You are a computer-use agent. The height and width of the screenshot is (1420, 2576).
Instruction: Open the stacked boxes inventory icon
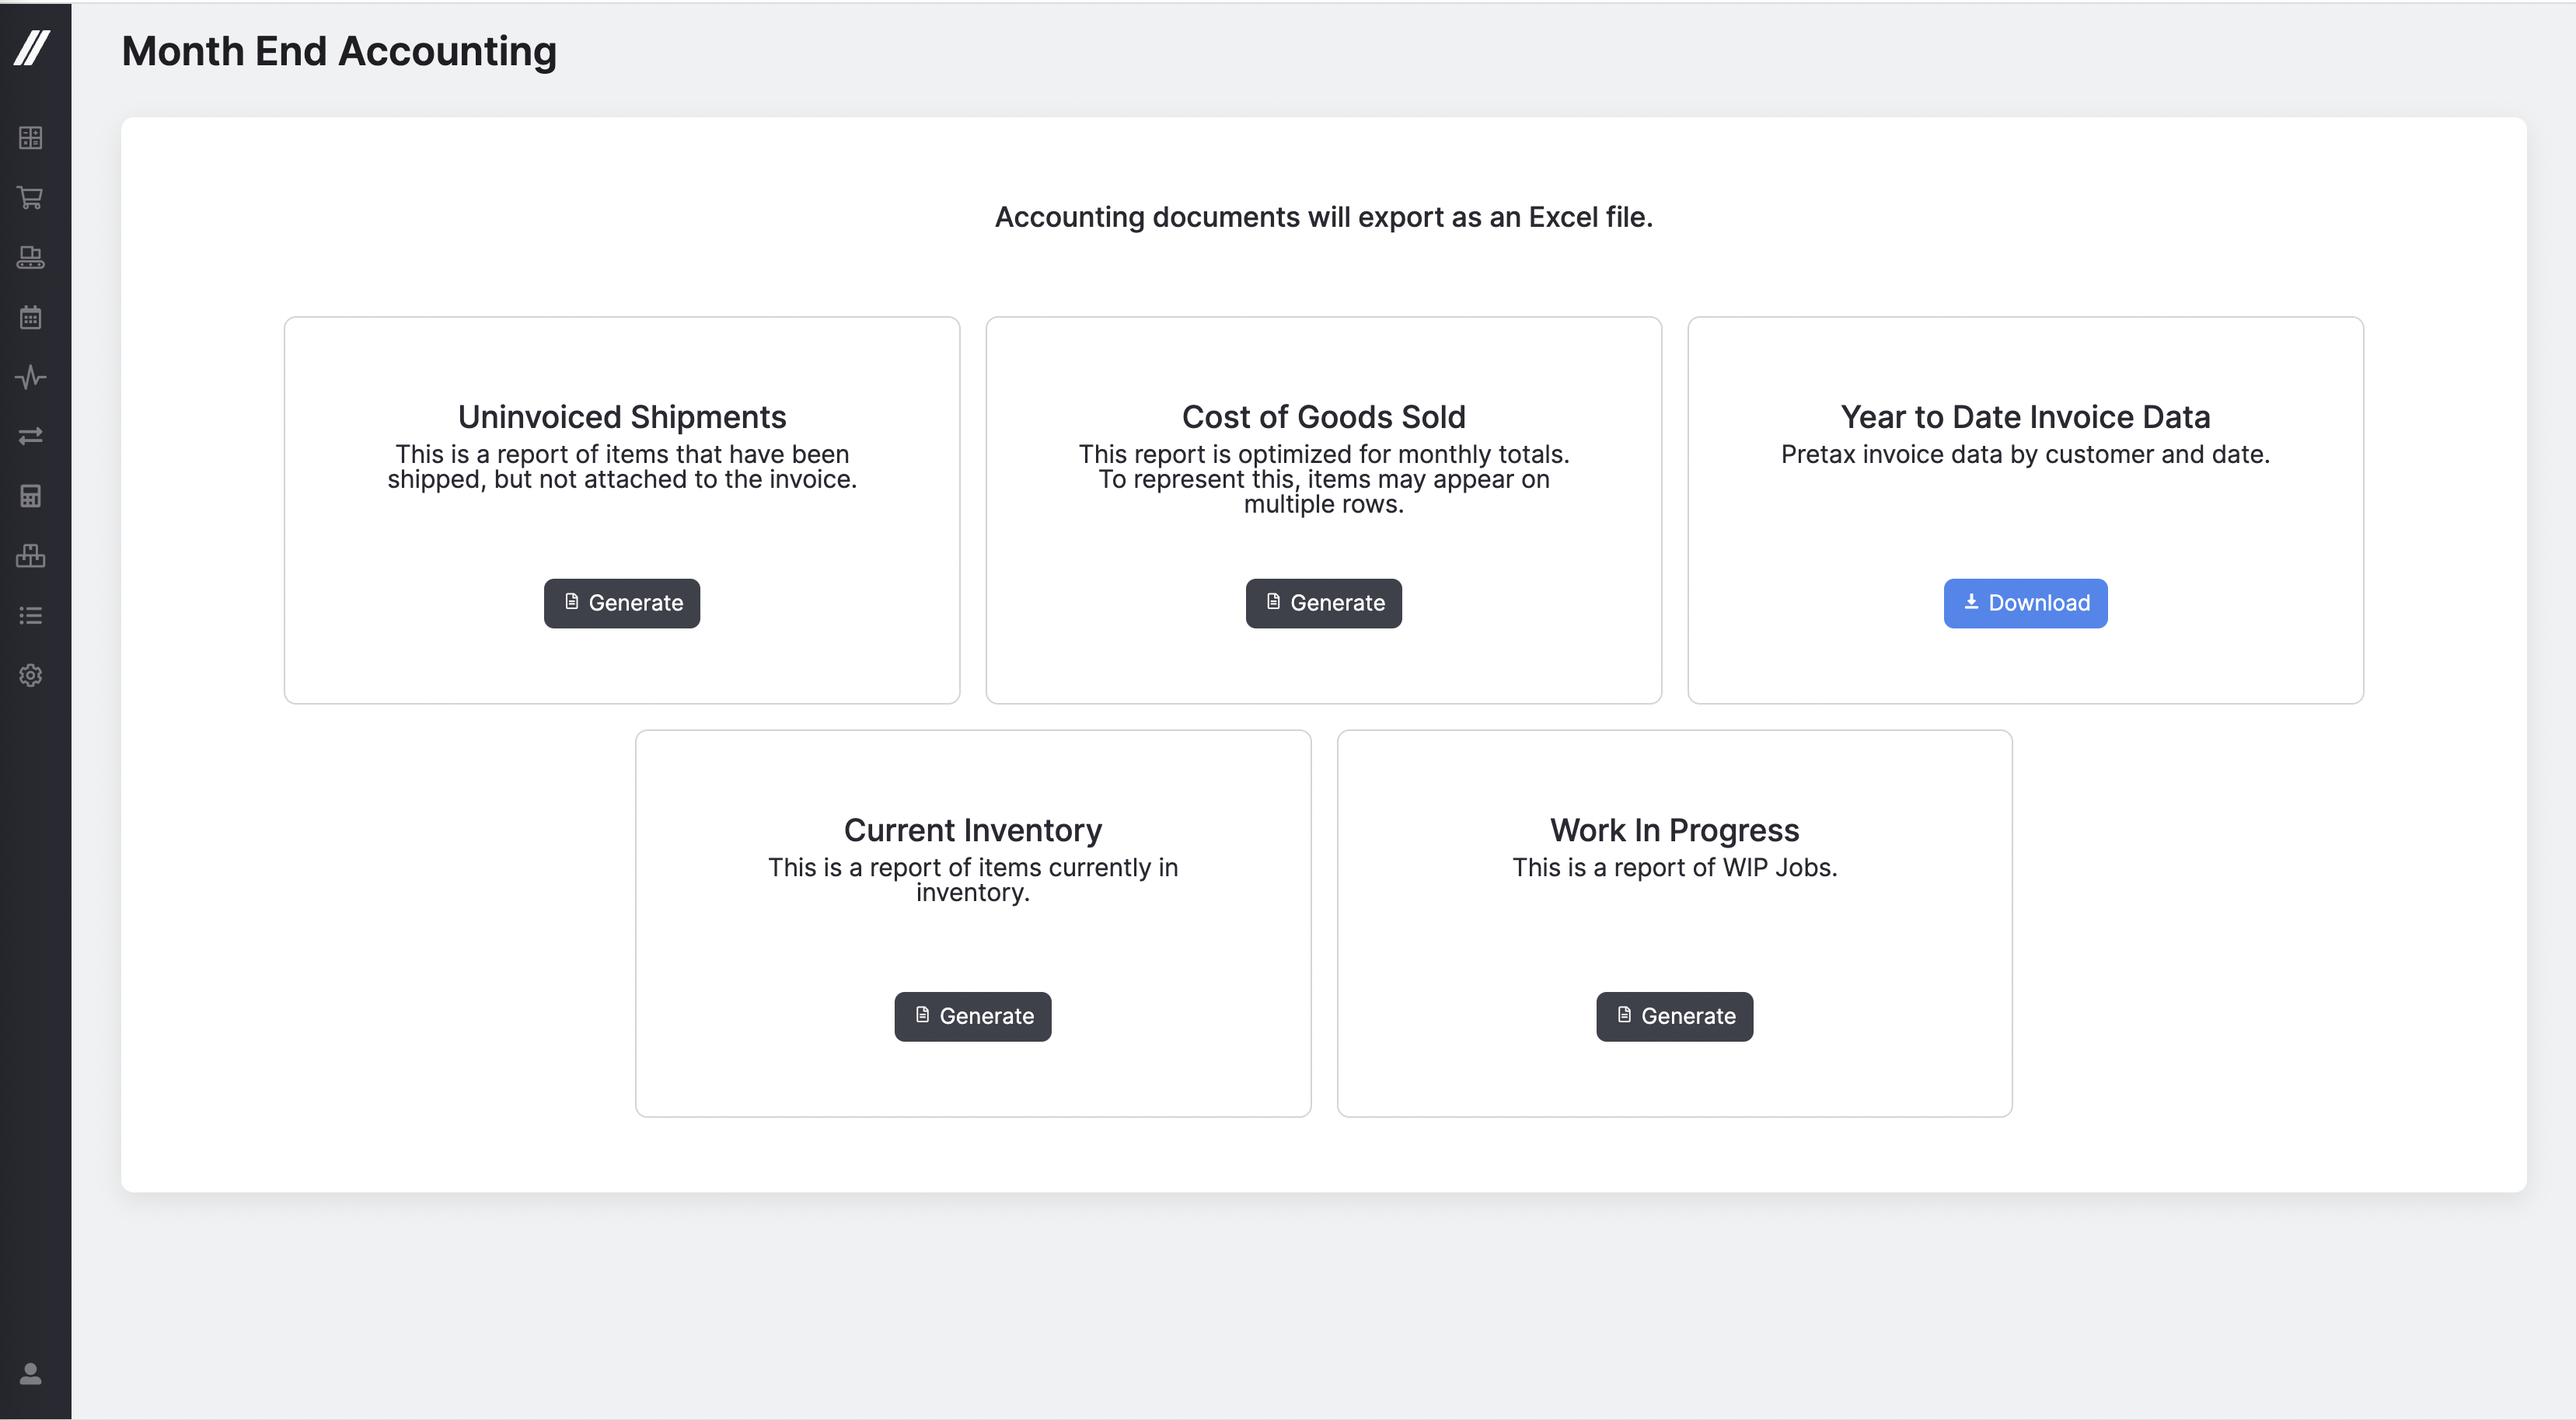coord(31,555)
